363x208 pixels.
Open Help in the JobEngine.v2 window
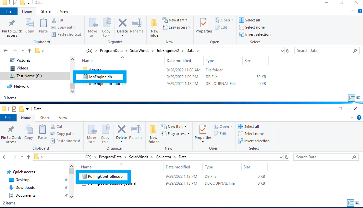coord(360,11)
